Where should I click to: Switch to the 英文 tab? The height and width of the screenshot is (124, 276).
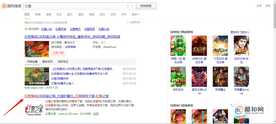point(102,14)
